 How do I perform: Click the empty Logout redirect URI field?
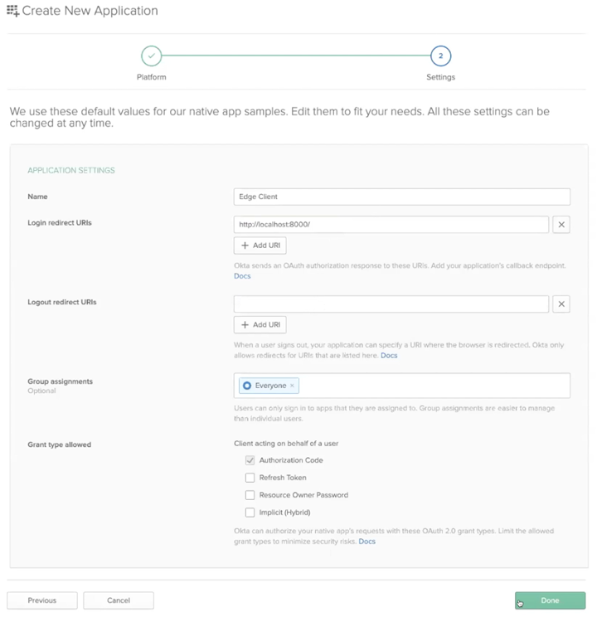(x=391, y=304)
